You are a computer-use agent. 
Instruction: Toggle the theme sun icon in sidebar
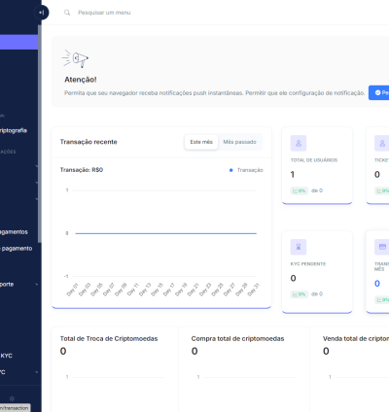coord(12,398)
